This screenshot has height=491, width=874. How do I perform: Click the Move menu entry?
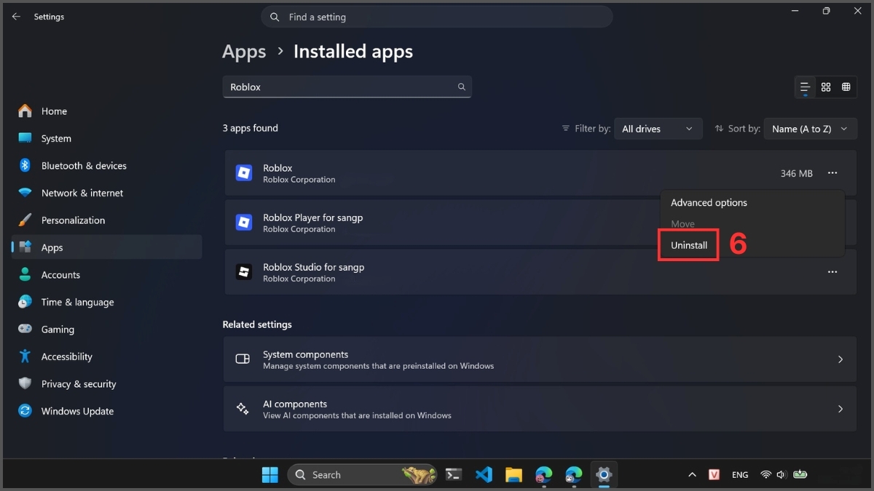point(682,224)
